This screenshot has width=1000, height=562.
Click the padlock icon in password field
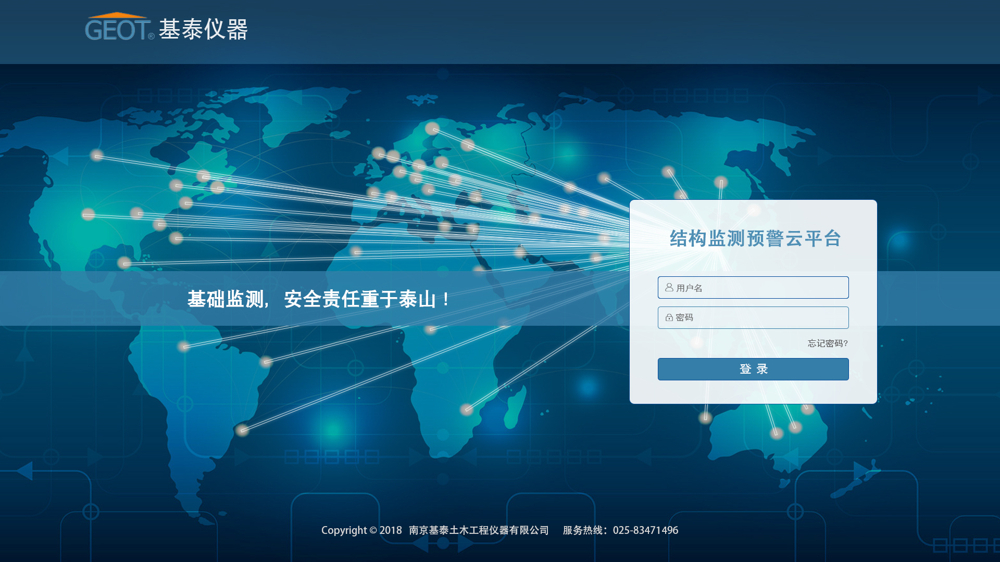(669, 317)
